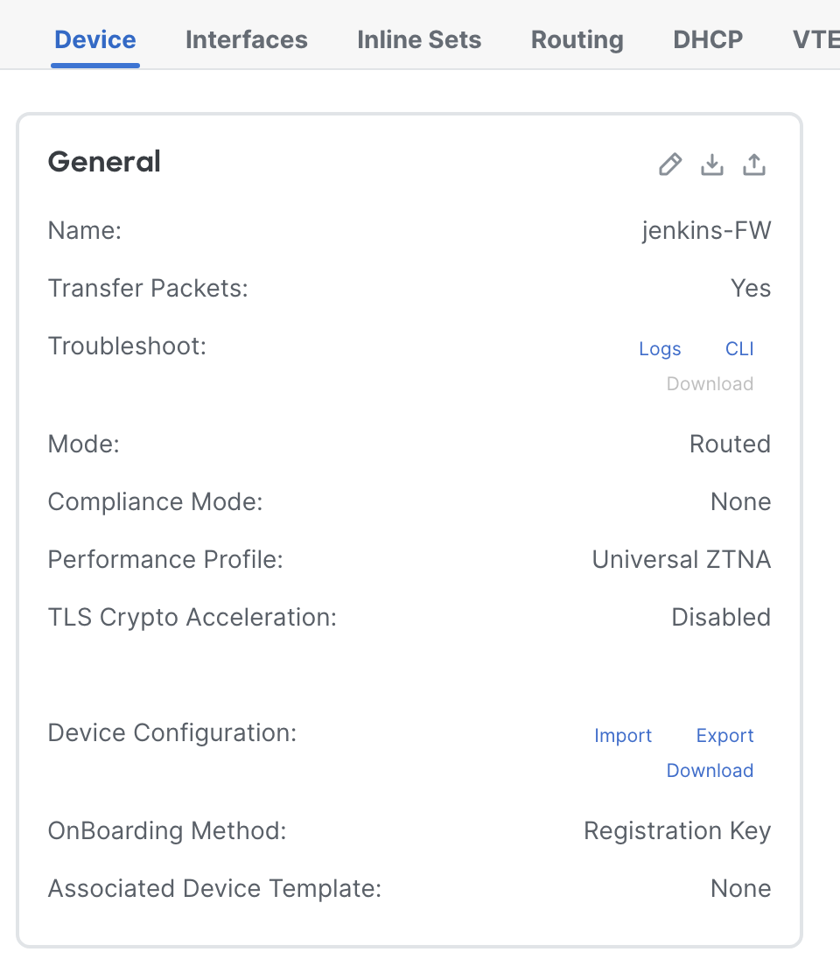Switch to the Interfaces tab
This screenshot has height=959, width=840.
[247, 39]
